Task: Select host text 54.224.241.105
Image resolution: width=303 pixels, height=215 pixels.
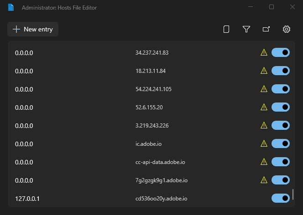Action: tap(153, 89)
